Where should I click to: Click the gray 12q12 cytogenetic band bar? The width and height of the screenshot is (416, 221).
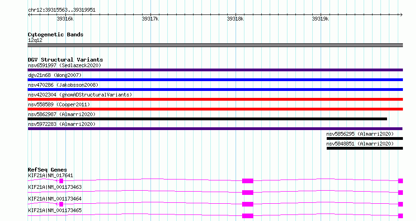[x=215, y=45]
